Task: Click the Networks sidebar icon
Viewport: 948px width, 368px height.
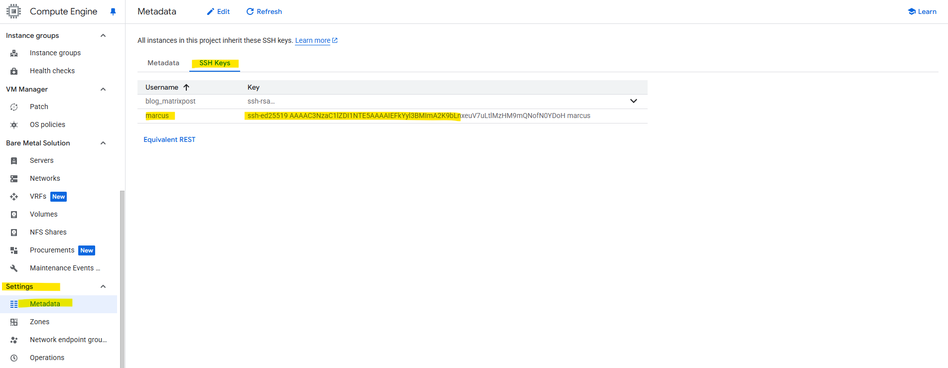Action: click(x=14, y=178)
